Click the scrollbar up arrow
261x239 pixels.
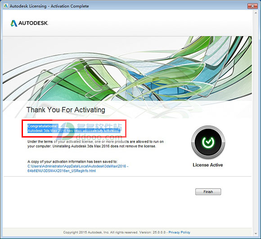256,13
